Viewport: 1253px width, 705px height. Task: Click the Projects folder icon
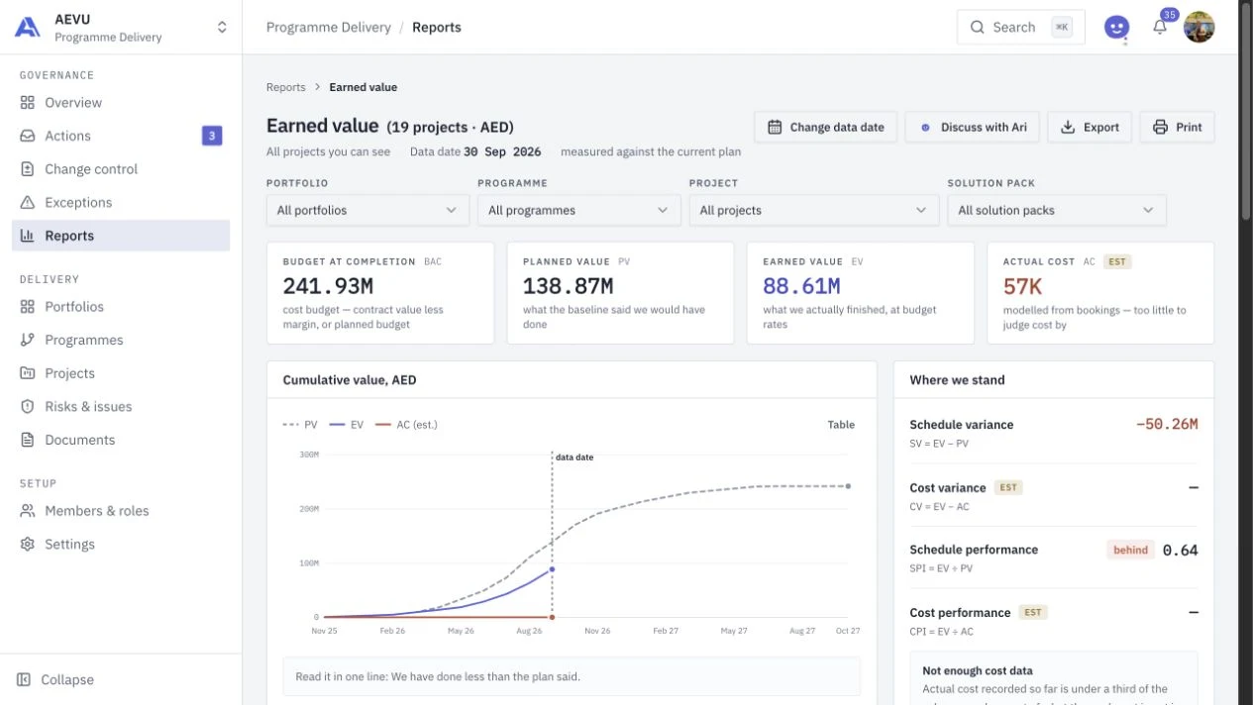point(28,373)
